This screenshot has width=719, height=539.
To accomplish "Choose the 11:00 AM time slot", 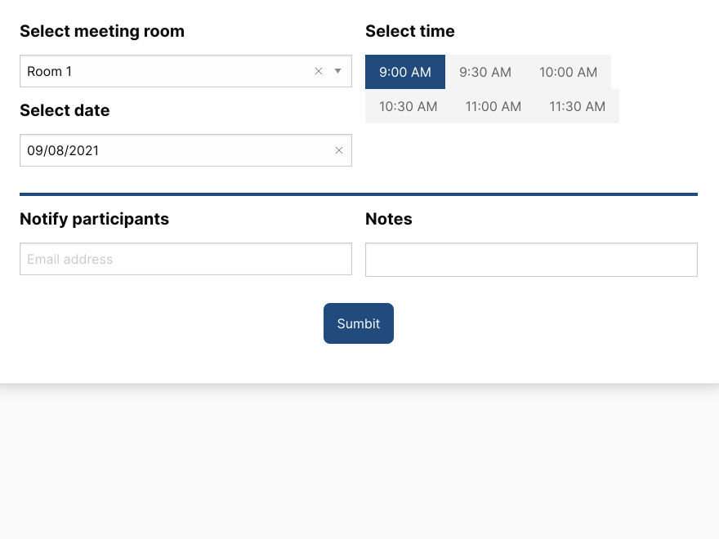I will pos(493,106).
